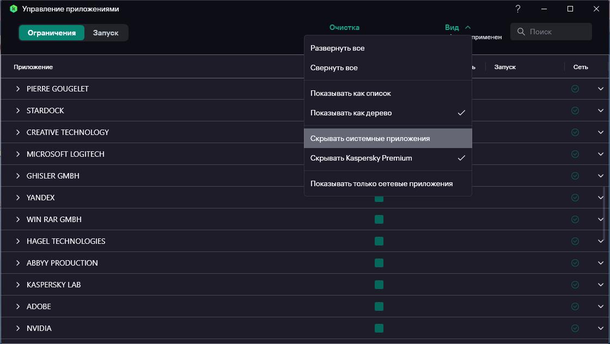Click the Очистка link

click(x=344, y=27)
